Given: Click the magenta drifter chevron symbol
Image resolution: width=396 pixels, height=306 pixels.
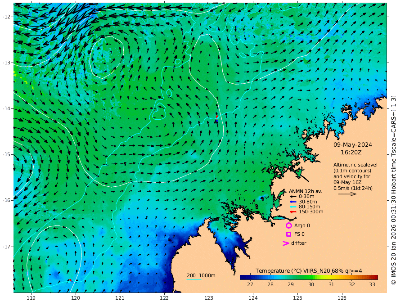Looking at the screenshot, I should pyautogui.click(x=286, y=243).
